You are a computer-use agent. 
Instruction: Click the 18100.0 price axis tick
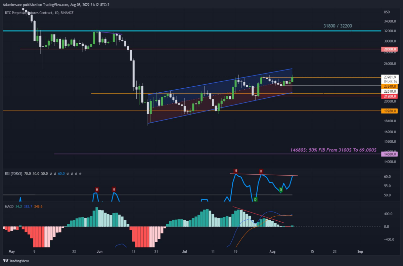[391, 121]
